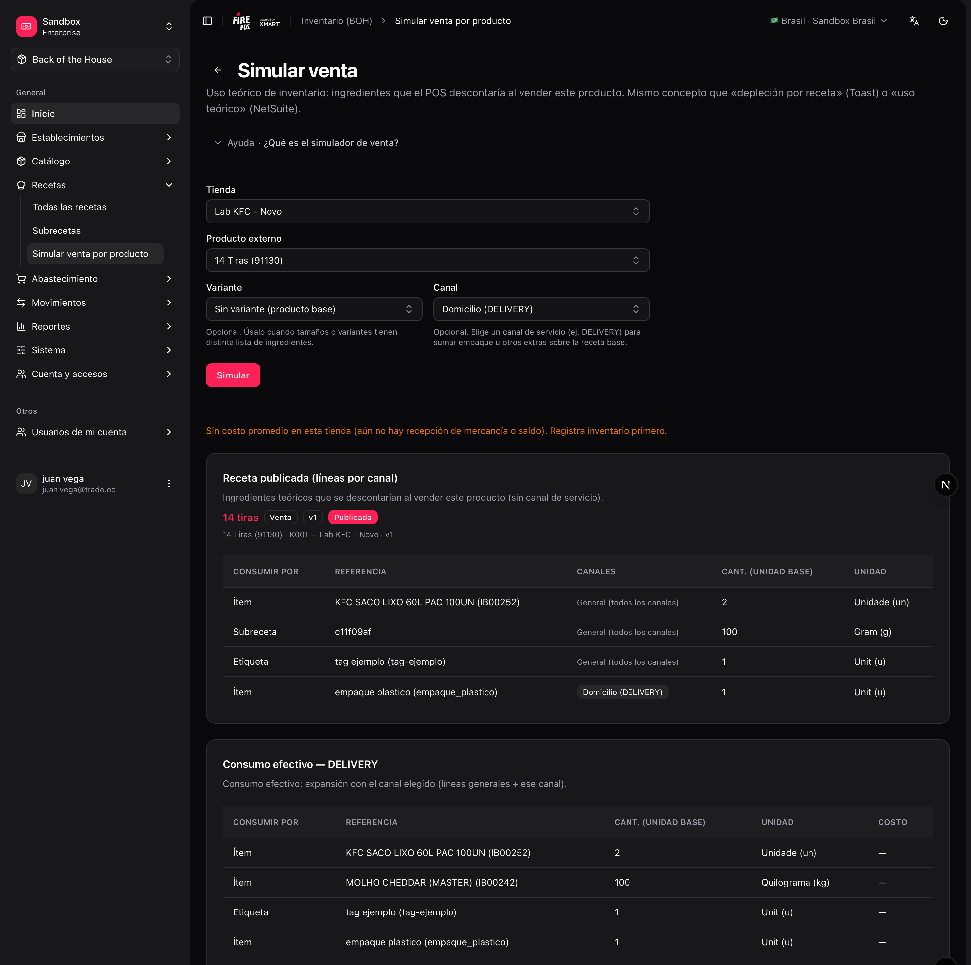This screenshot has width=971, height=965.
Task: Click the Quilograma (kg) unit cell
Action: 795,882
